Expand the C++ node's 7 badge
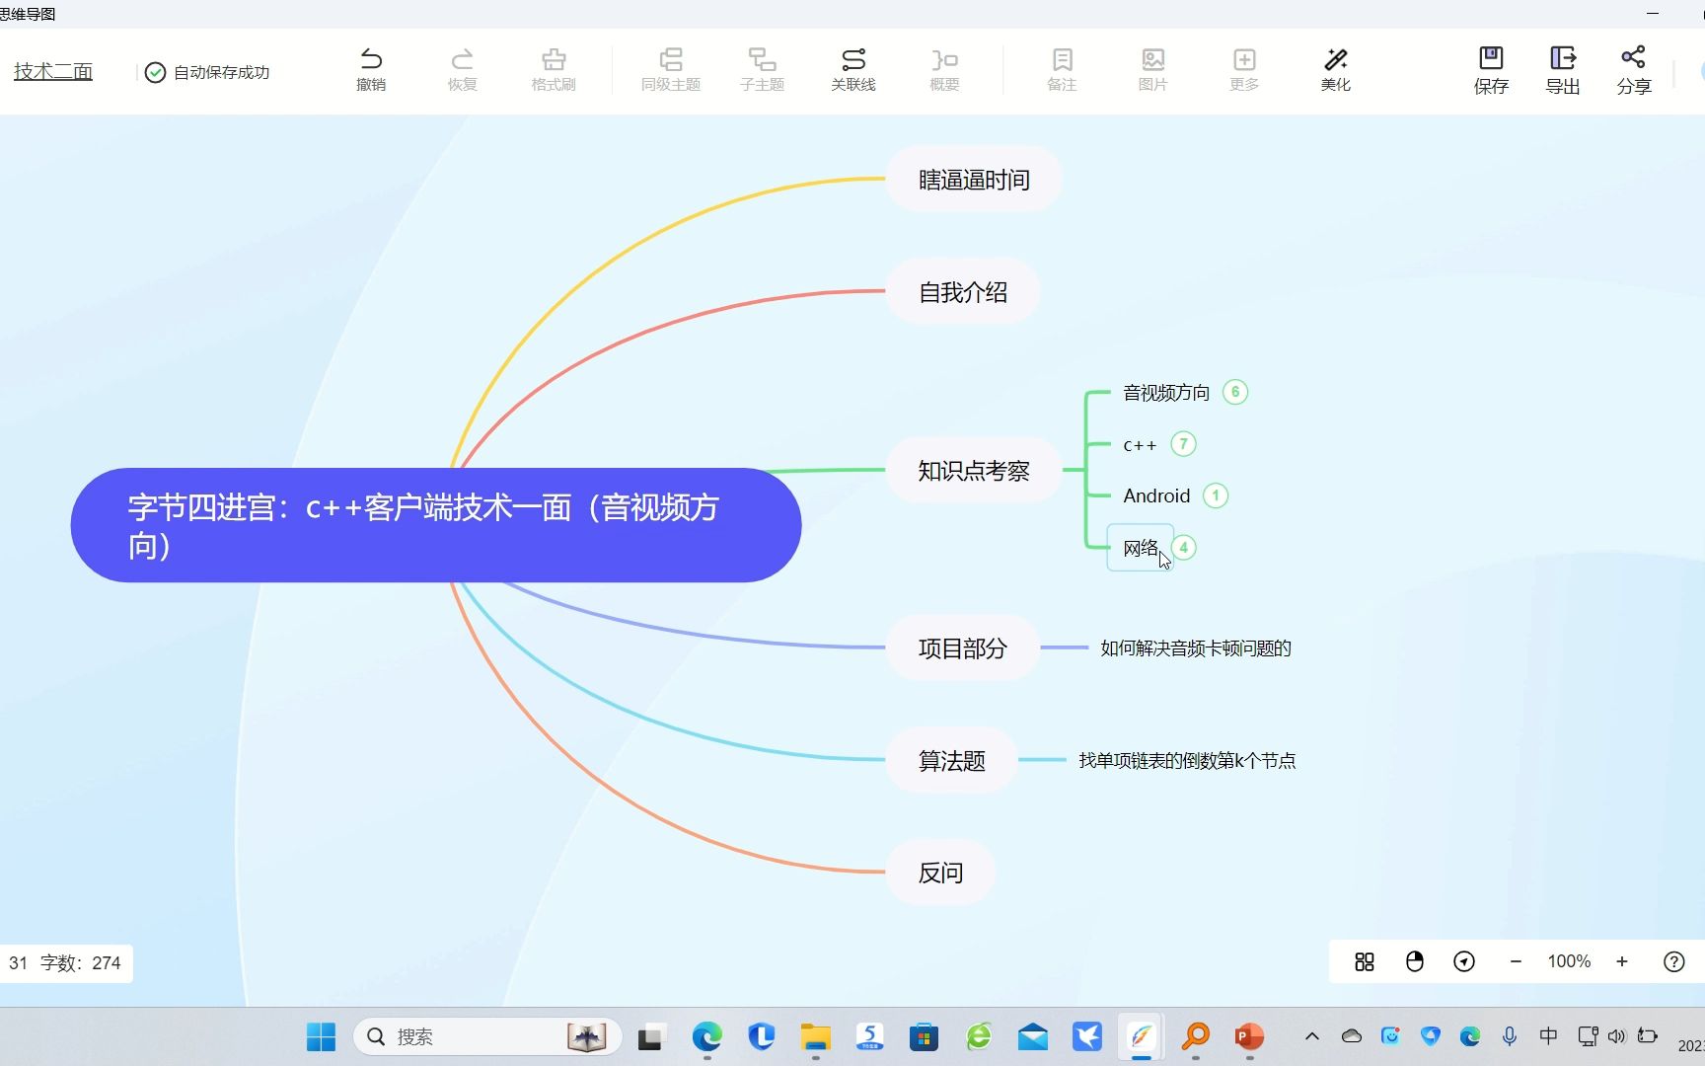 tap(1184, 444)
